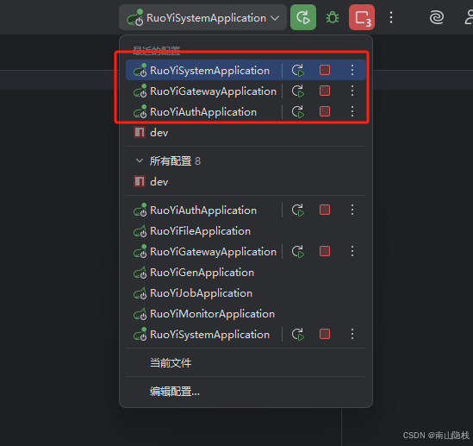Screen dimensions: 473x446
Task: Rerun RuoYiSystemApplication under 所有配置
Action: (x=298, y=334)
